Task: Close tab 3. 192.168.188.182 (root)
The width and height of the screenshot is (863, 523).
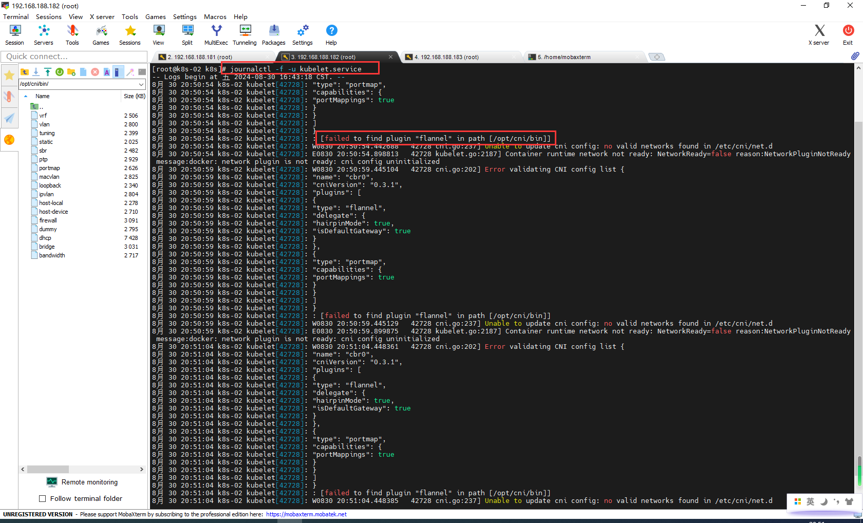Action: click(x=390, y=57)
